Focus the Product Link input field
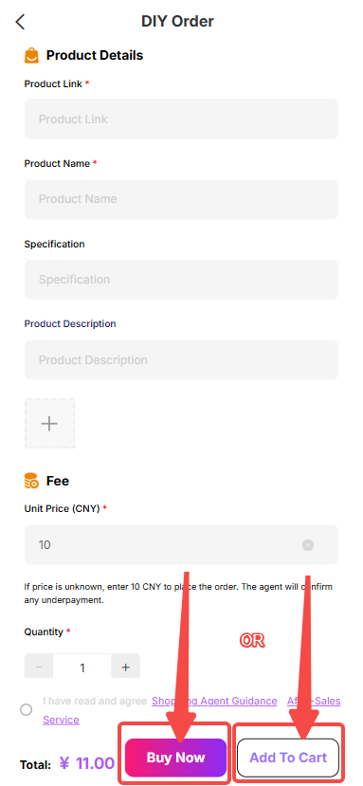The image size is (363, 786). pos(181,119)
